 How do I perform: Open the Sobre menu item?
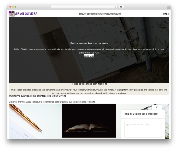coord(119,14)
